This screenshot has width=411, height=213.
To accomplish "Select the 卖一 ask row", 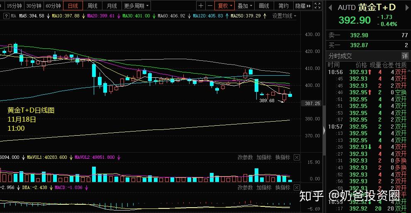I will (368, 35).
